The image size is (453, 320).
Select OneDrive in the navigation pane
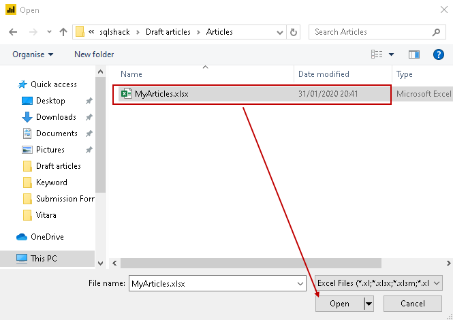pos(47,237)
